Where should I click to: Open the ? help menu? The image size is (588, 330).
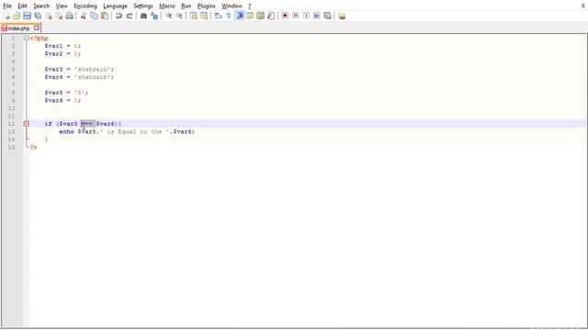click(249, 6)
